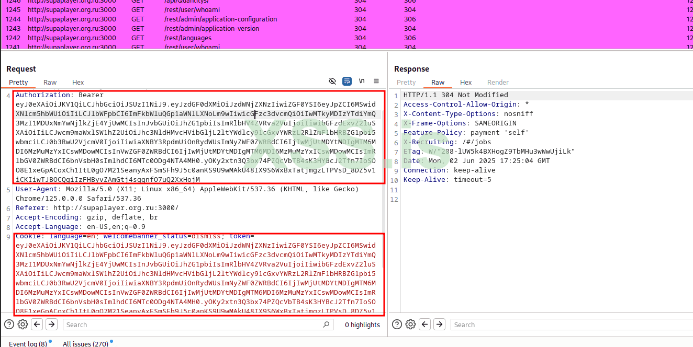This screenshot has height=347, width=693.
Task: Open the Response Render tab
Action: [498, 82]
